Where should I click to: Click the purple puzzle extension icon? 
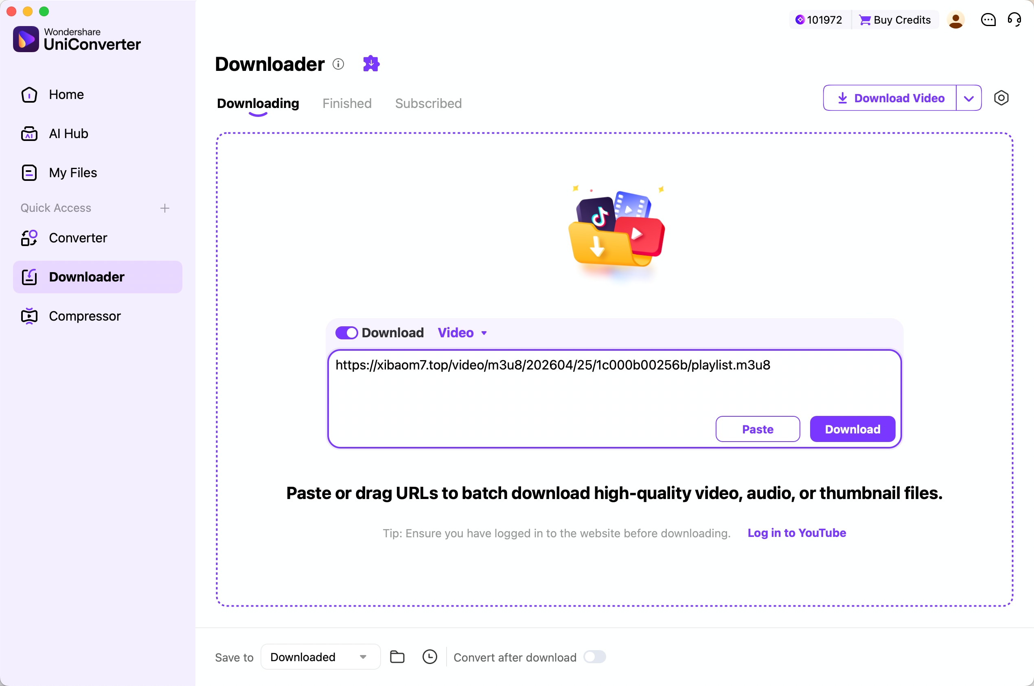coord(371,64)
